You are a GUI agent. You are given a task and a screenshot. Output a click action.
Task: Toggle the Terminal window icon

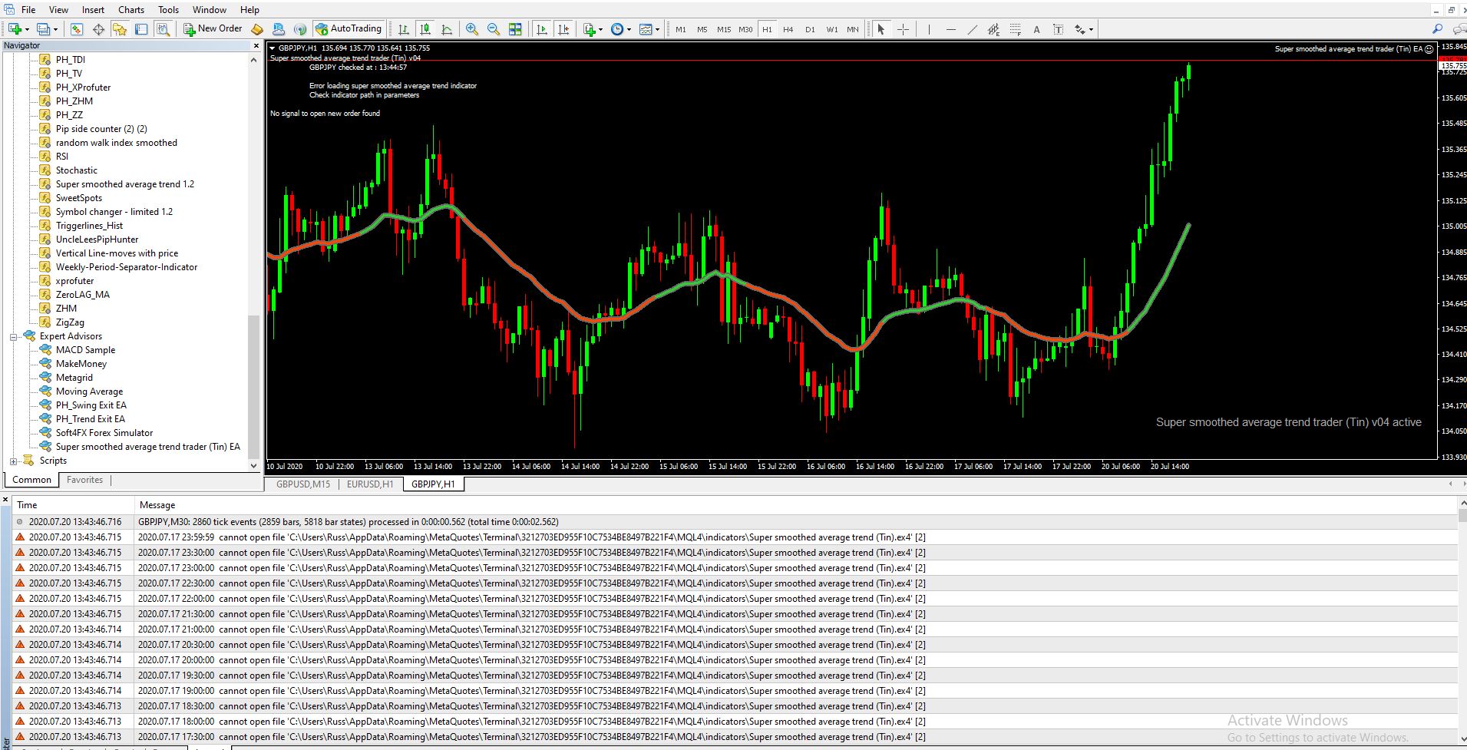(x=141, y=29)
